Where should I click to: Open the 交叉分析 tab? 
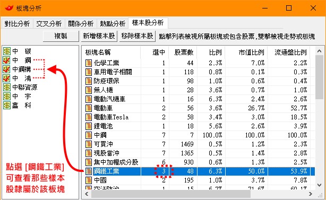(49, 23)
